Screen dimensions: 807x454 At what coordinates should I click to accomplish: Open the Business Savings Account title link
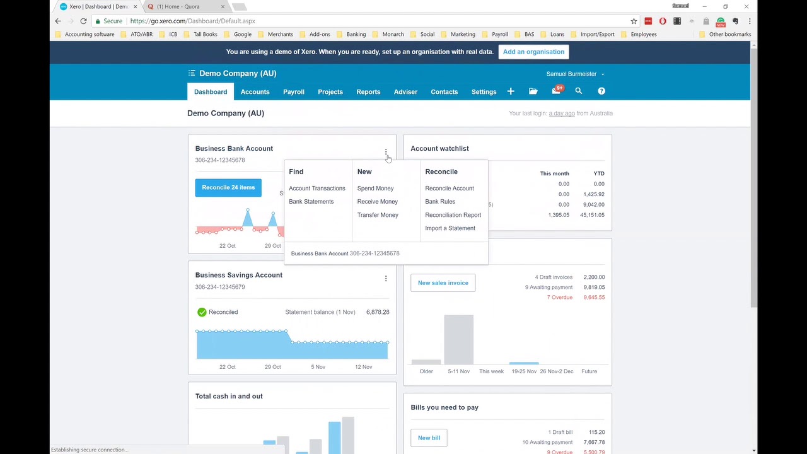[239, 275]
